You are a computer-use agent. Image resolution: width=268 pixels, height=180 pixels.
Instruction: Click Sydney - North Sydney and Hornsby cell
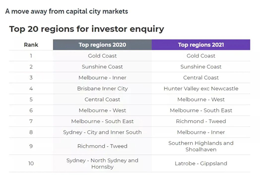tap(102, 163)
